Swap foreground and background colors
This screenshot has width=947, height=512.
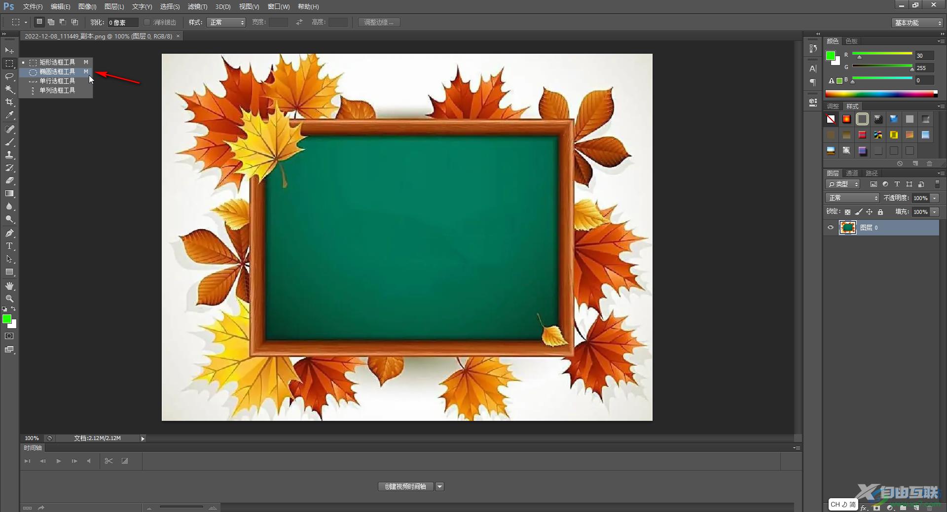coord(14,309)
